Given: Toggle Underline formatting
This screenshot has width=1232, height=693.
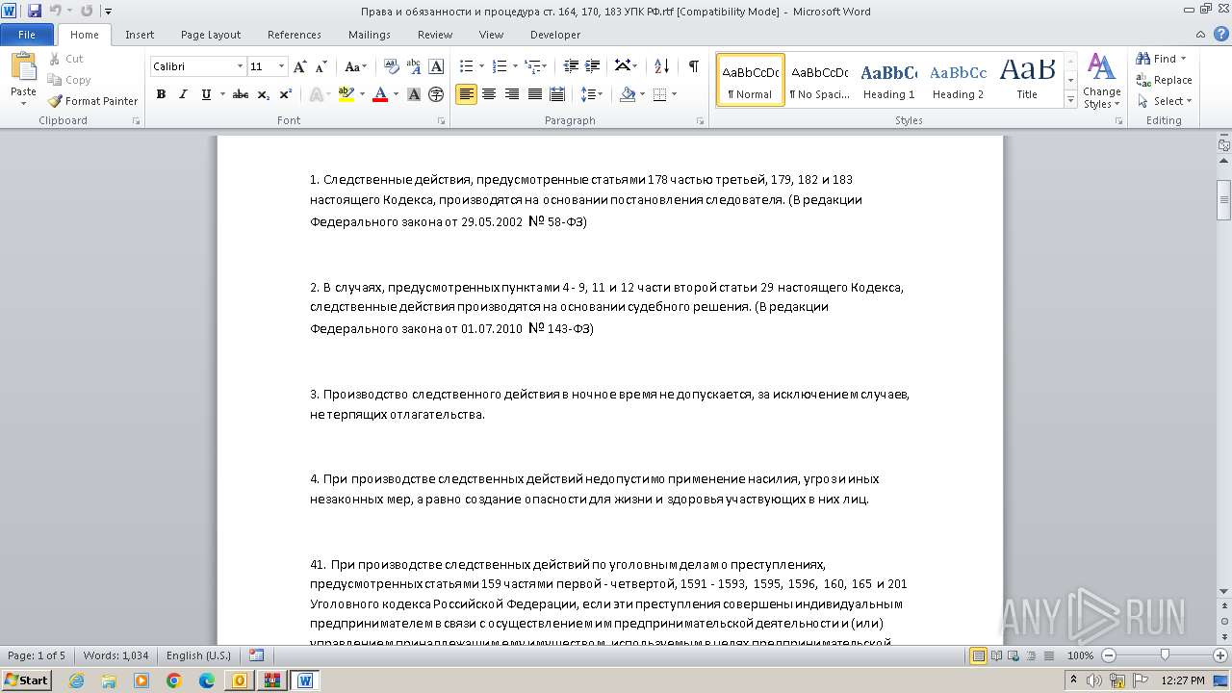Looking at the screenshot, I should (x=205, y=94).
